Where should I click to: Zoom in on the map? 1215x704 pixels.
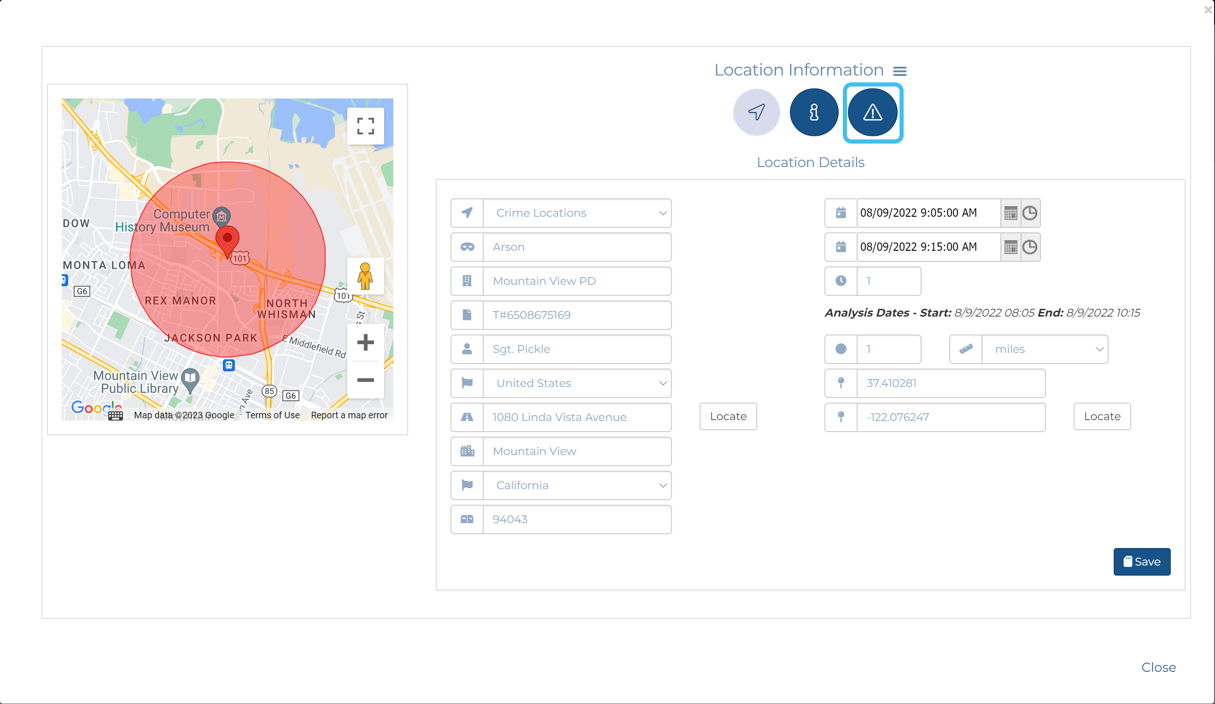coord(365,342)
